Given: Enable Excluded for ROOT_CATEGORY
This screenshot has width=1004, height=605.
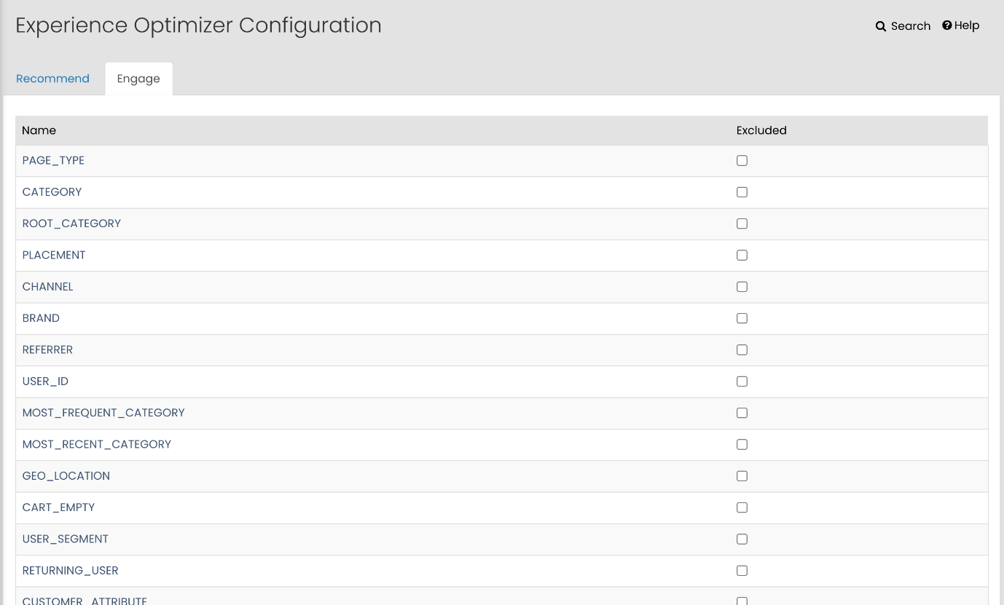Looking at the screenshot, I should click(742, 224).
